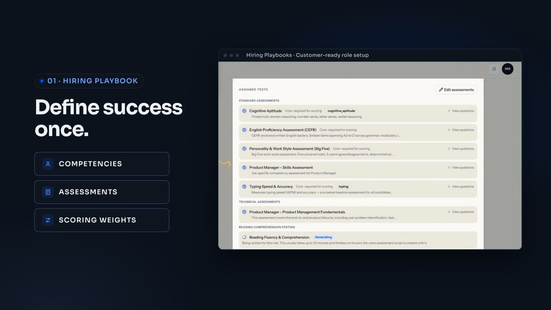551x310 pixels.
Task: Select the Competencies item
Action: (102, 164)
